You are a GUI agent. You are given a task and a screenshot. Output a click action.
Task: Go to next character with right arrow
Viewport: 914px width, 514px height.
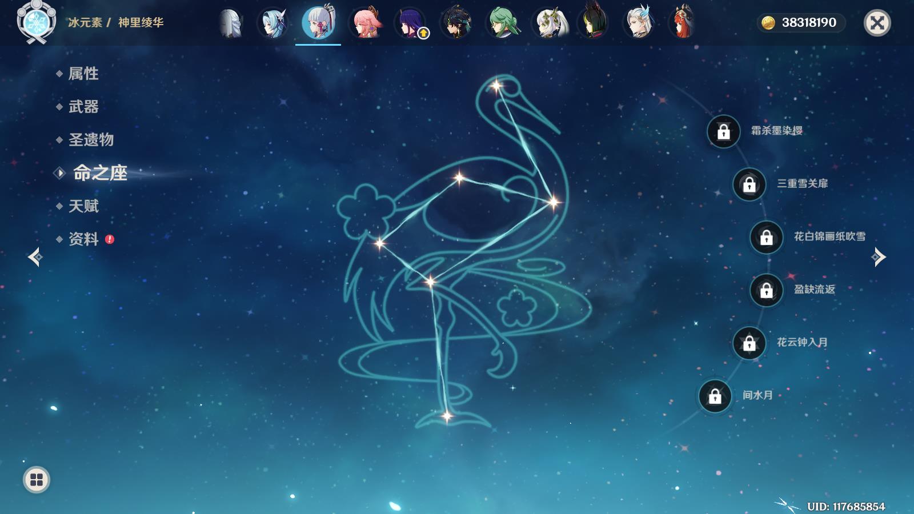point(879,257)
